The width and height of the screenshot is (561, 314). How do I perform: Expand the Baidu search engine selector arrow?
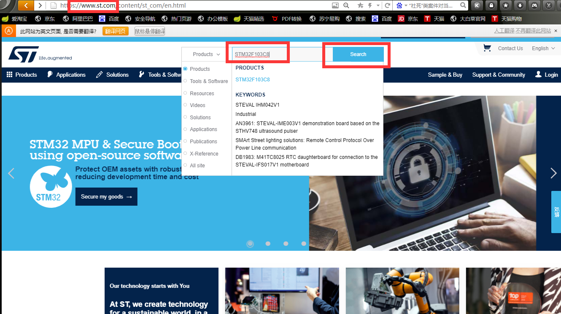[405, 5]
